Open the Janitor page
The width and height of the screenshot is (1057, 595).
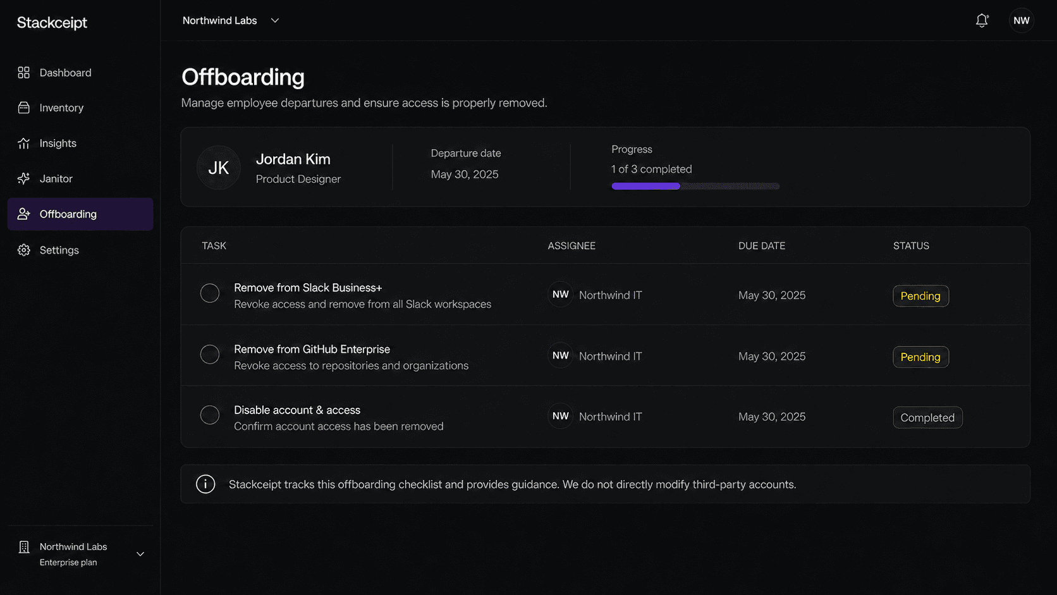point(80,179)
